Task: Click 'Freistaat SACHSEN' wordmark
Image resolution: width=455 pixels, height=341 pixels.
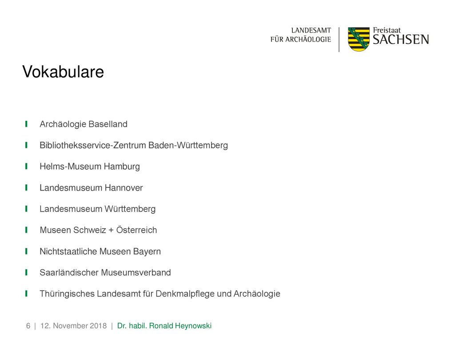Action: tap(401, 36)
